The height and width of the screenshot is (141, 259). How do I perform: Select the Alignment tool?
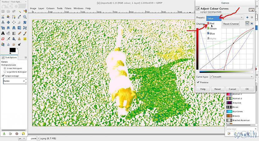[x=14, y=22]
